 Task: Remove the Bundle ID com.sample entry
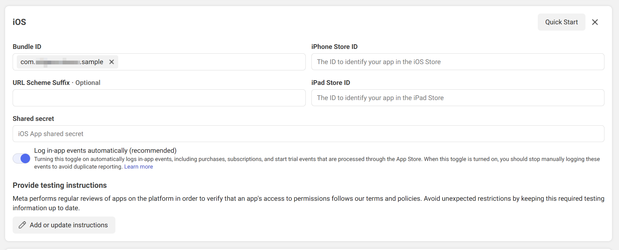point(111,62)
